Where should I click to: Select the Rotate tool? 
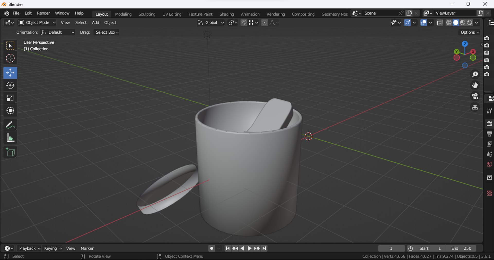(10, 85)
